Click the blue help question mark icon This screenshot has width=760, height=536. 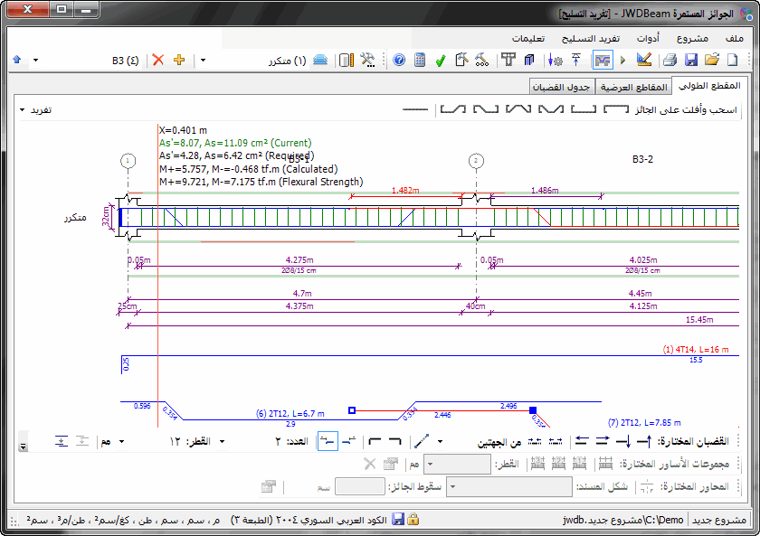point(399,61)
